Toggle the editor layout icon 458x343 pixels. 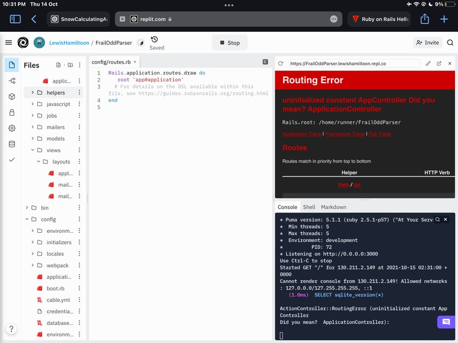pos(265,62)
